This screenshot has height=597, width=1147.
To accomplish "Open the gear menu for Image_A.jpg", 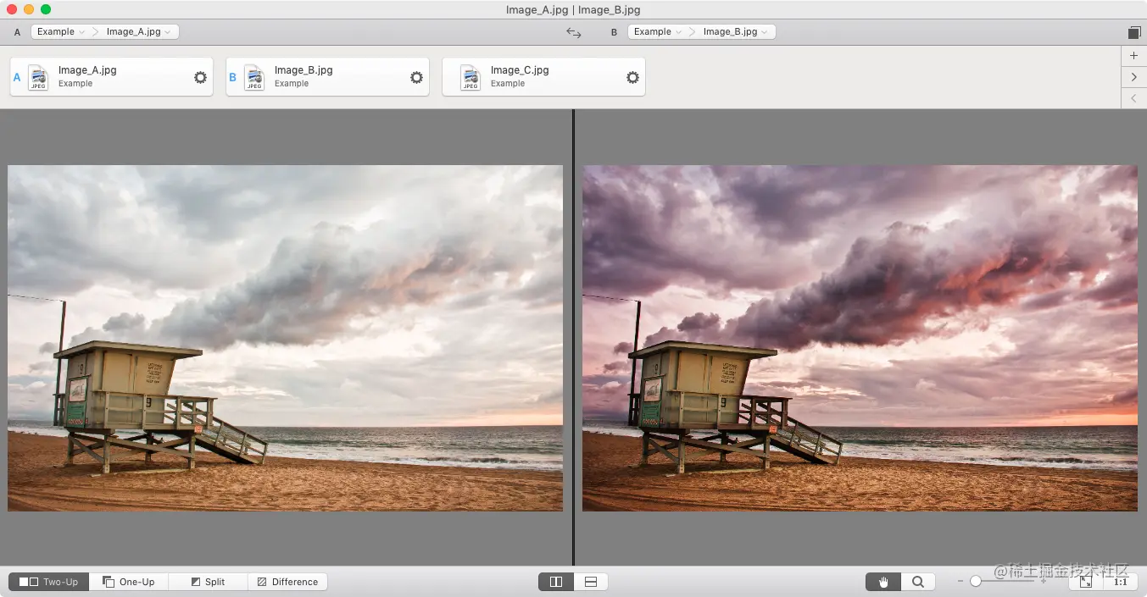I will (x=200, y=77).
